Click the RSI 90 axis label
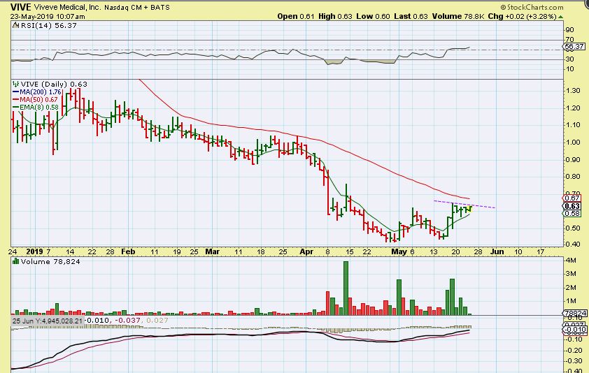Screen dimensions: 589x373 coord(569,30)
